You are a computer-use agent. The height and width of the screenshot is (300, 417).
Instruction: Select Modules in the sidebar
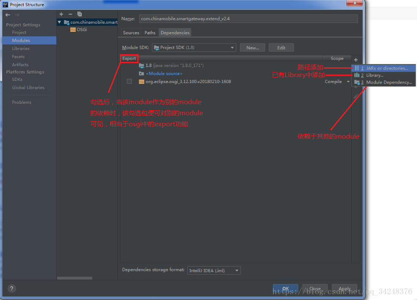pyautogui.click(x=29, y=40)
